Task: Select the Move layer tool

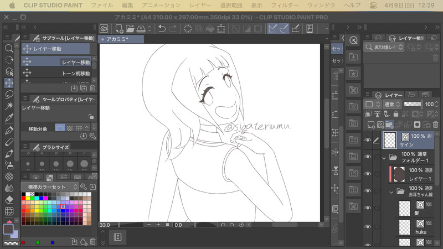Action: pos(9,83)
